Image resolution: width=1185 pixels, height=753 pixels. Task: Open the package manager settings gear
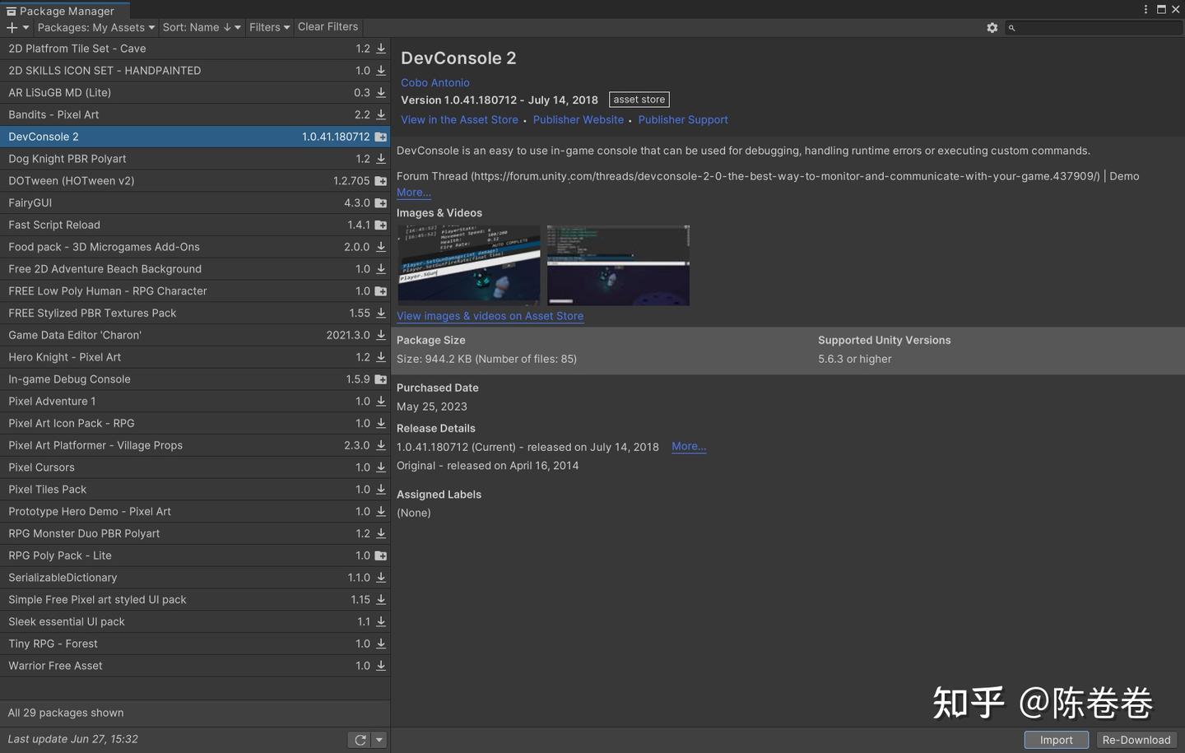992,27
